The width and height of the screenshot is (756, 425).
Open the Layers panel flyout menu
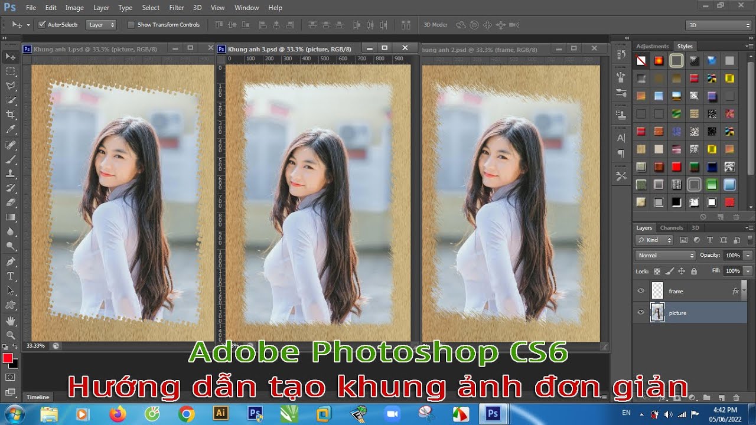pos(750,227)
